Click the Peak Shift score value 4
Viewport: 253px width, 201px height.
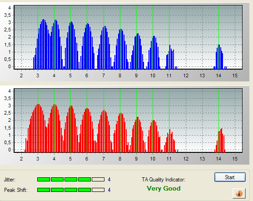click(x=109, y=190)
